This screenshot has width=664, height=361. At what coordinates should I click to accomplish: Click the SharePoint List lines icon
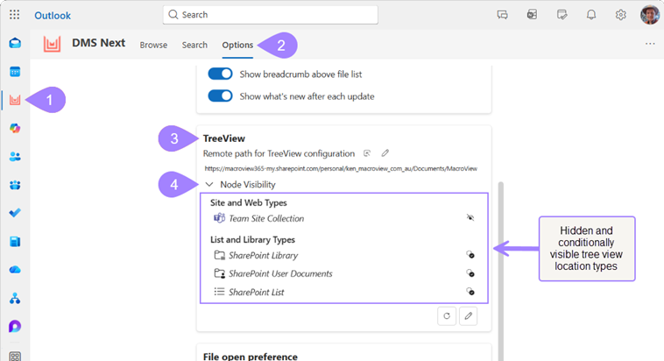click(x=219, y=292)
